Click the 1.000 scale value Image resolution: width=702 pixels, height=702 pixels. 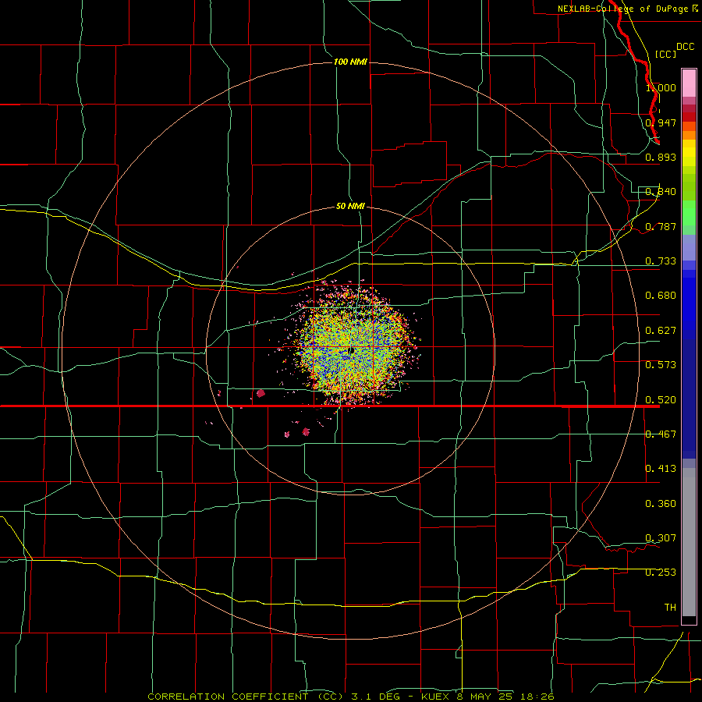tap(661, 87)
